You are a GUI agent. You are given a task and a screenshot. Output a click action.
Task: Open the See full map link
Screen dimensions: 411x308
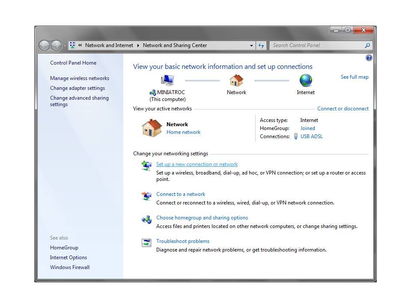click(354, 77)
